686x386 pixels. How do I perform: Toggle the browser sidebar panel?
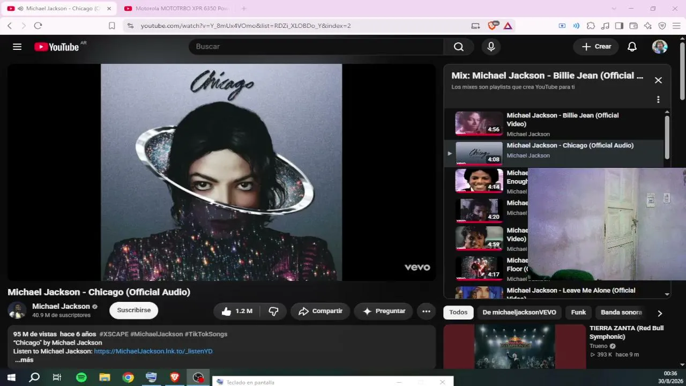(619, 25)
